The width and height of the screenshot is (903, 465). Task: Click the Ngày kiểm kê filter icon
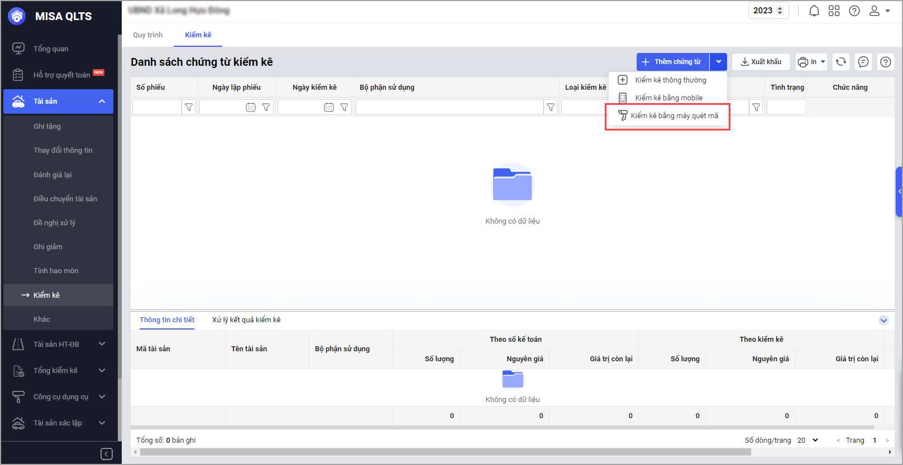coord(345,107)
